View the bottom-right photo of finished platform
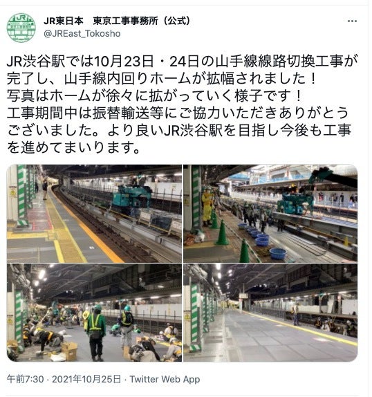 (270, 313)
